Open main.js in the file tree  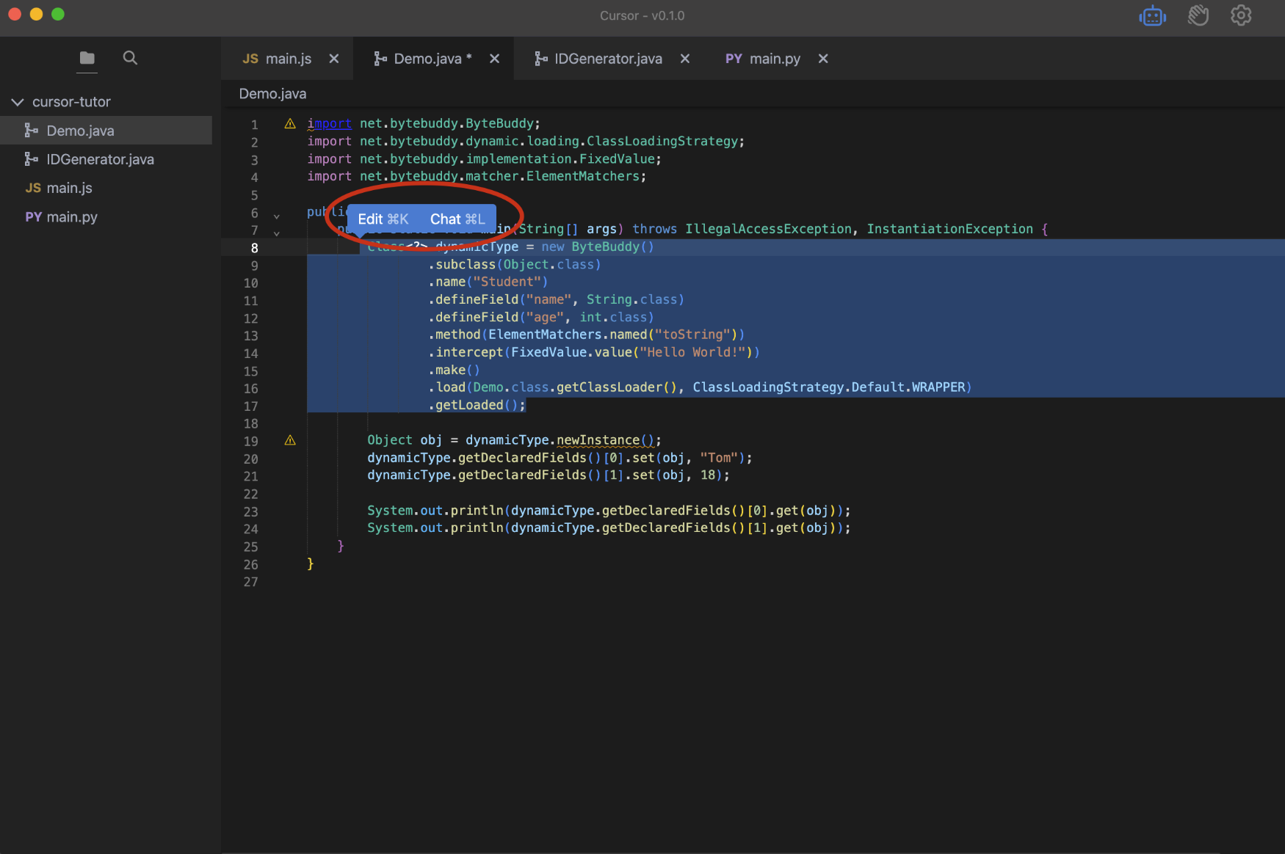pyautogui.click(x=106, y=188)
